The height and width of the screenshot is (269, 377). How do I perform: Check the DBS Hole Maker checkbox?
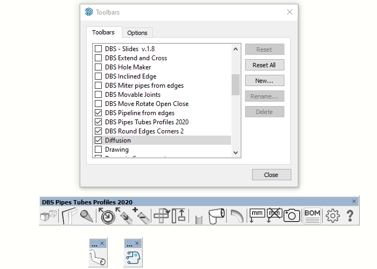coord(98,67)
